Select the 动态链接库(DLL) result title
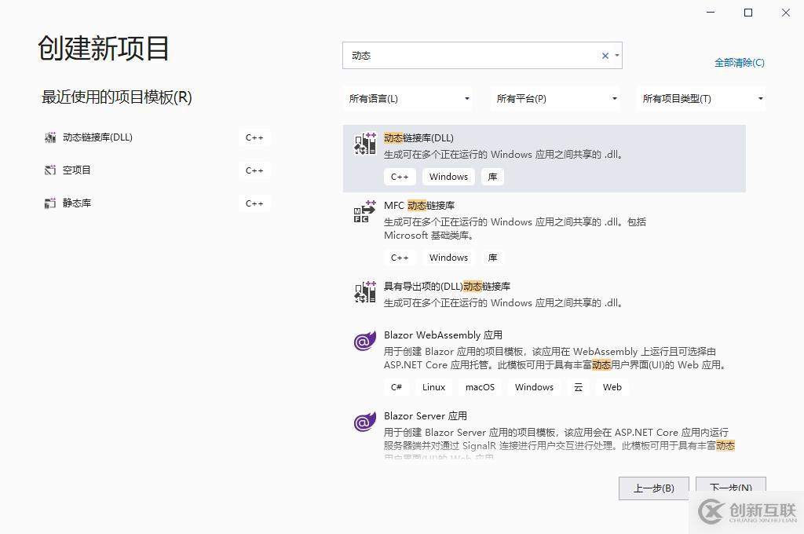The image size is (804, 534). (418, 138)
